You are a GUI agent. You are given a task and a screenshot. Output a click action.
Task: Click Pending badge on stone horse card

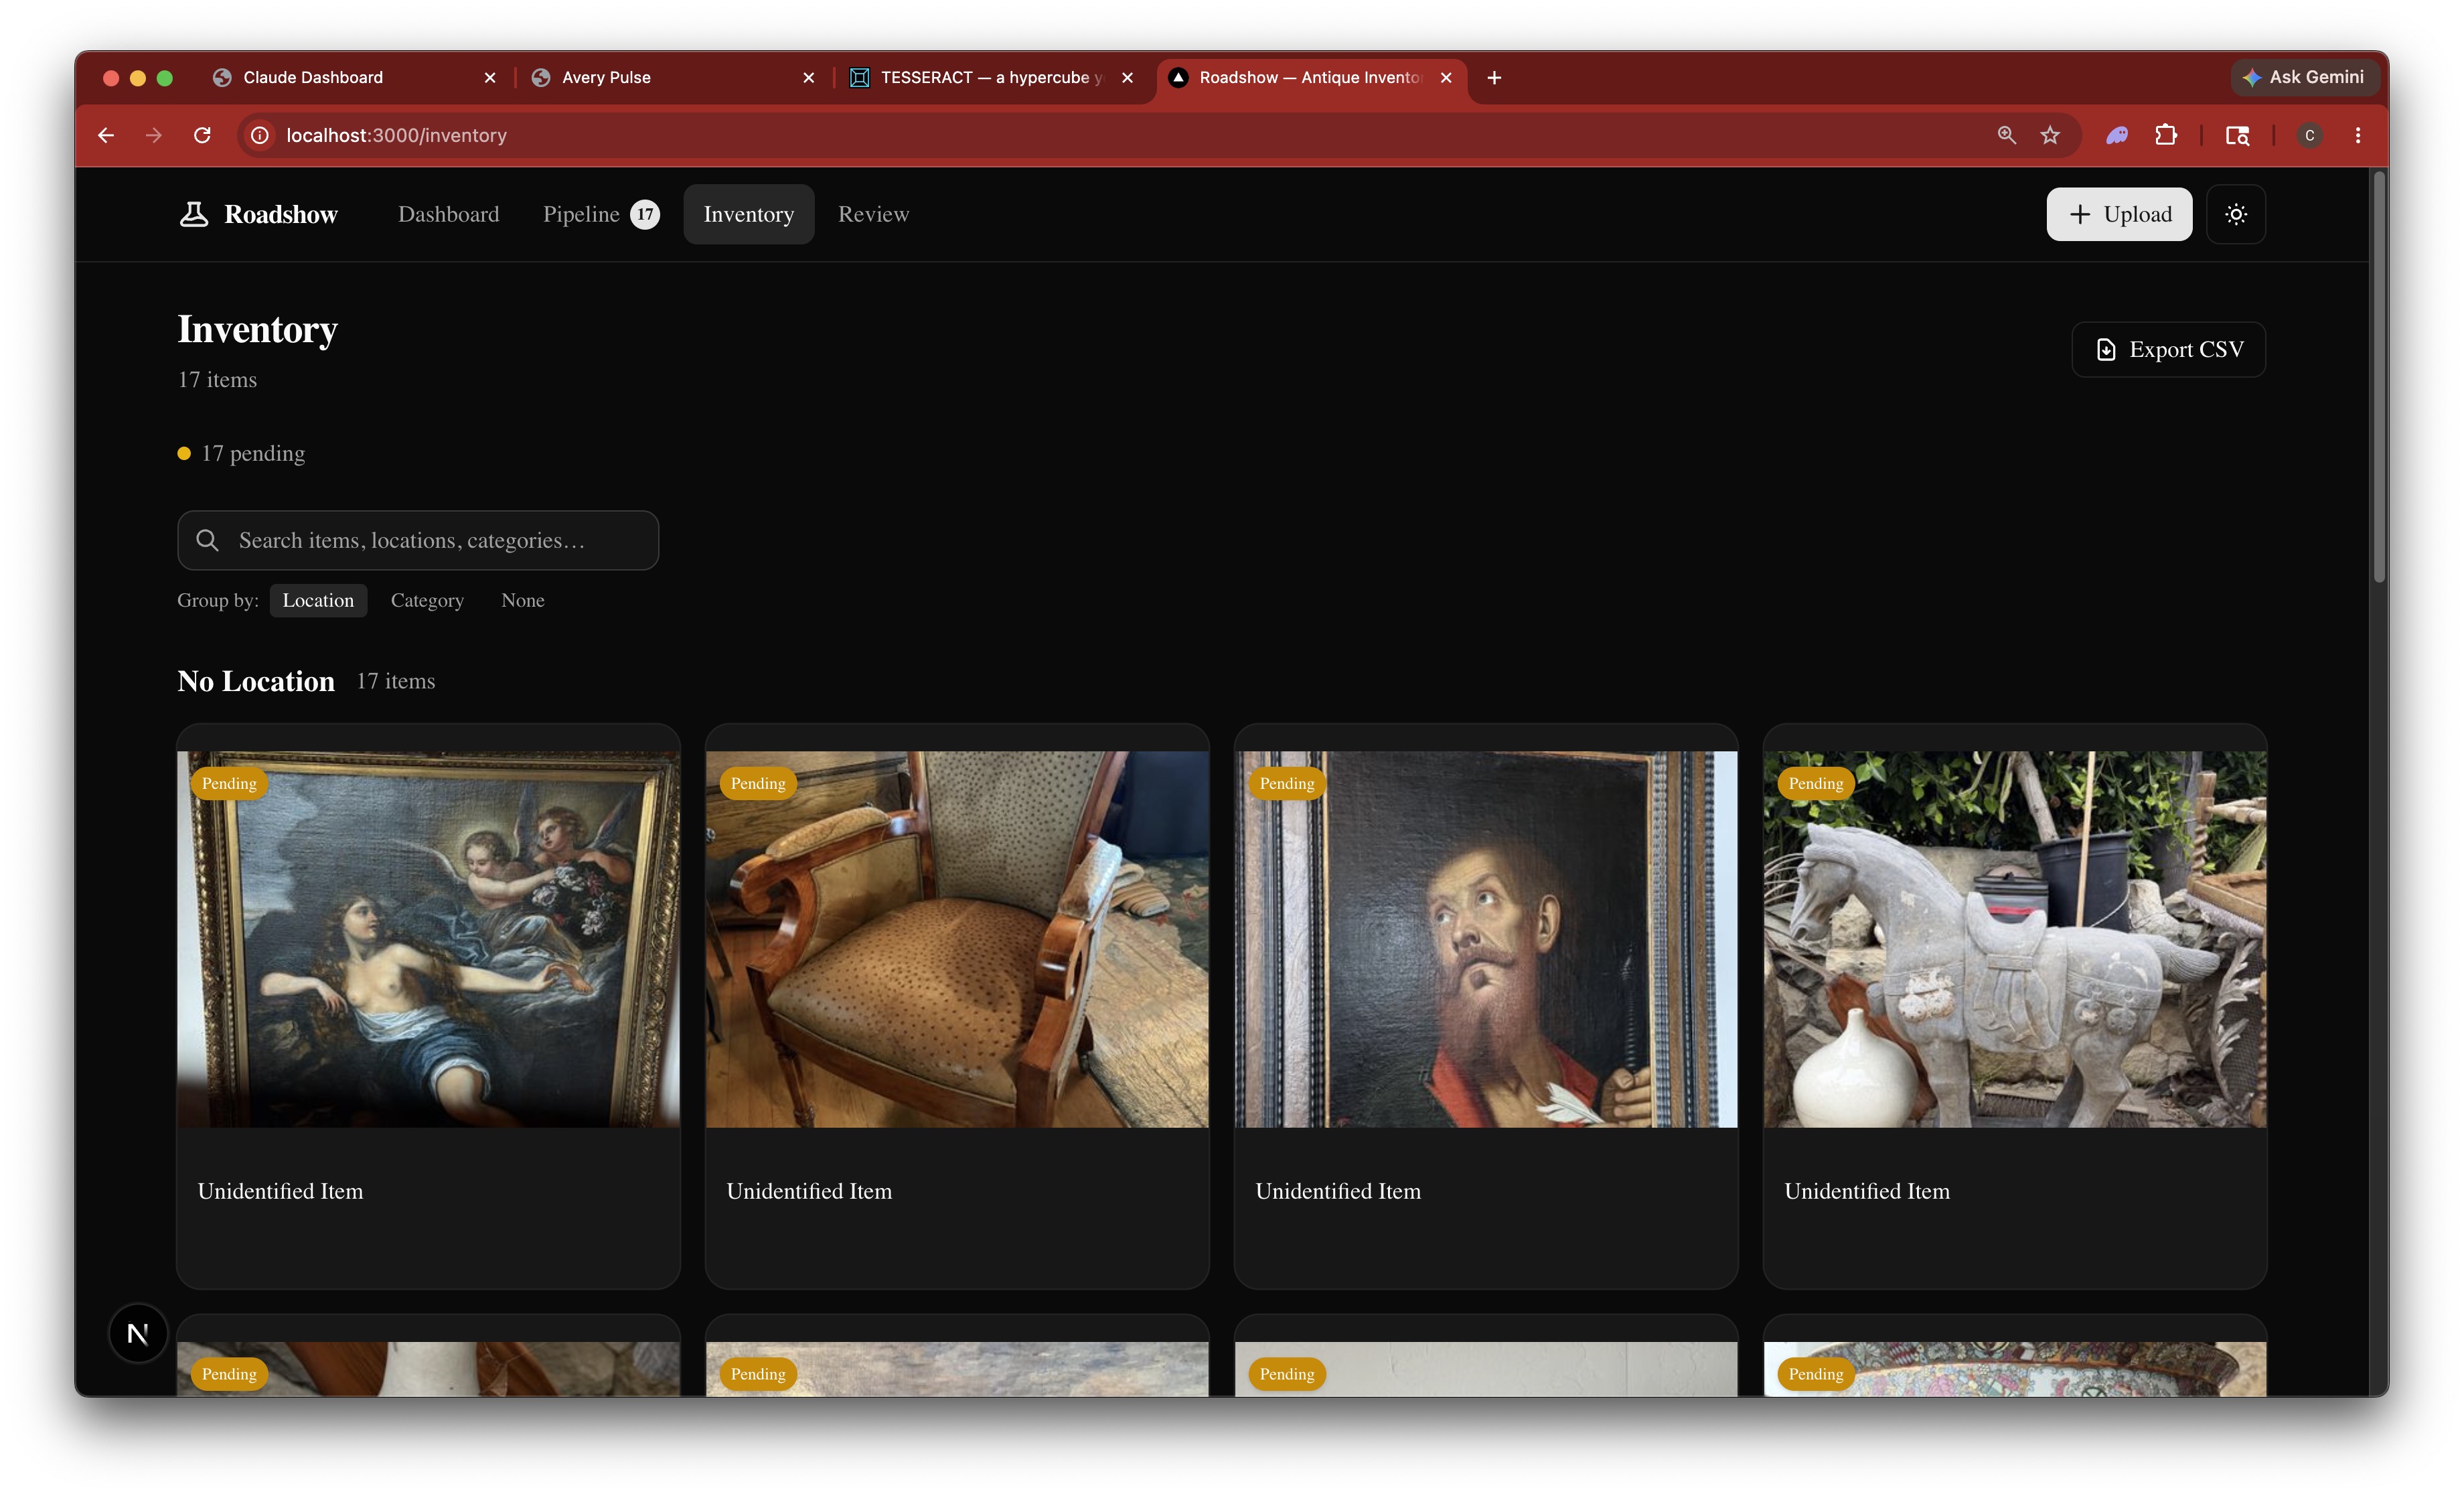[x=1816, y=783]
